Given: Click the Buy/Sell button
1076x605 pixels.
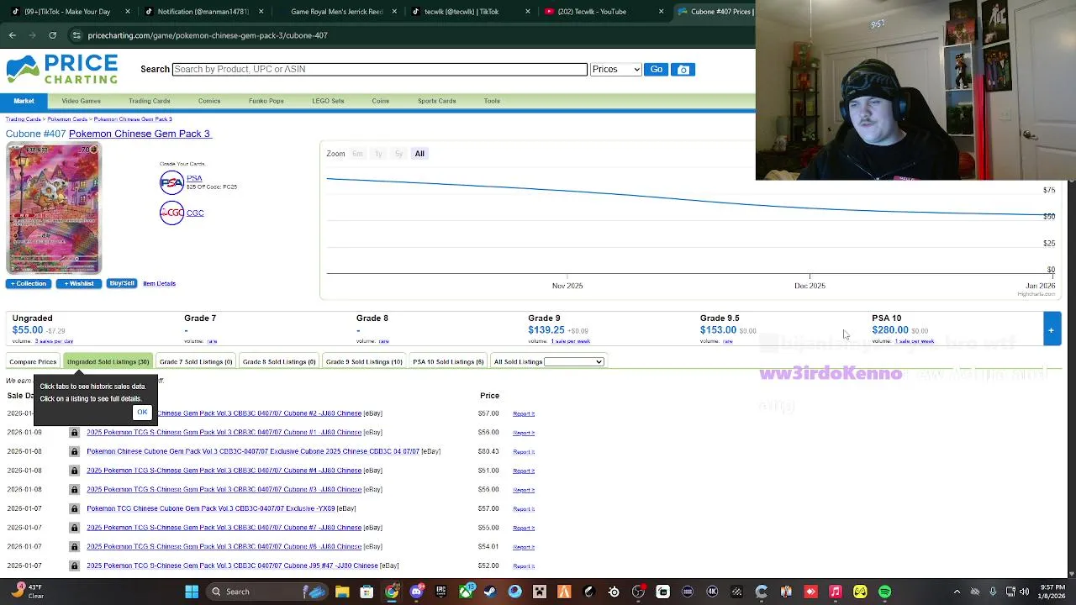Looking at the screenshot, I should [122, 284].
